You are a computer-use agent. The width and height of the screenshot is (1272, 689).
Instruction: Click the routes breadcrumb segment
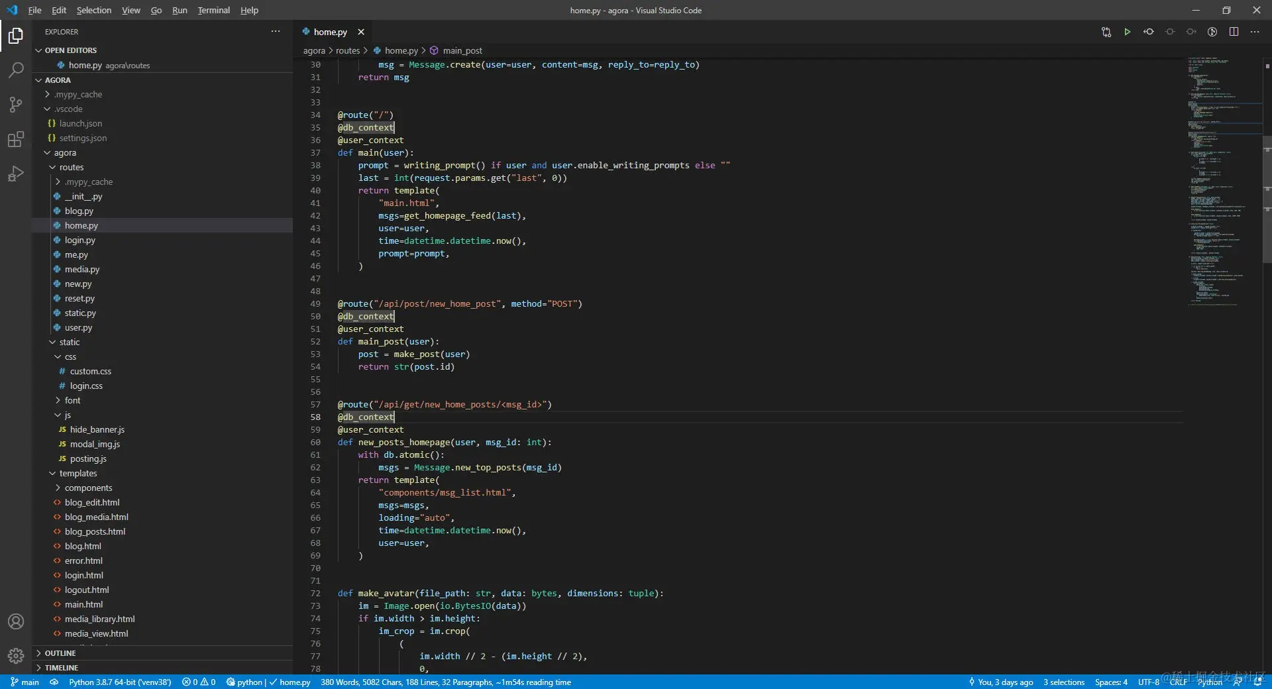(x=348, y=50)
